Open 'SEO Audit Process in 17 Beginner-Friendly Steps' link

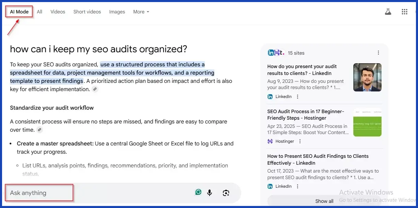coord(306,115)
